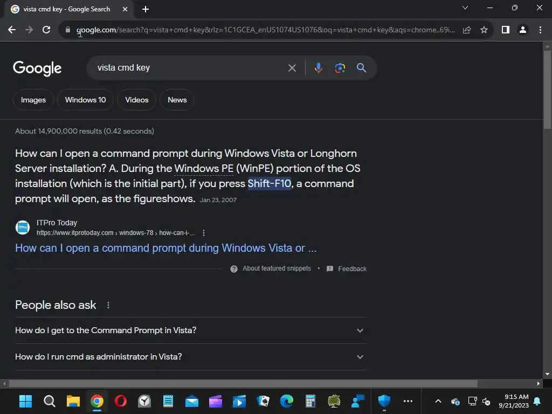
Task: Go back to the previous page
Action: point(12,30)
